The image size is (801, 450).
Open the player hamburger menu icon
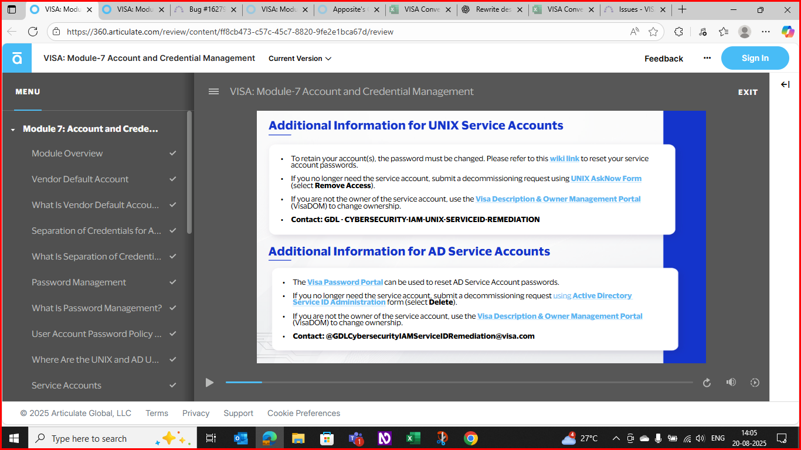214,91
